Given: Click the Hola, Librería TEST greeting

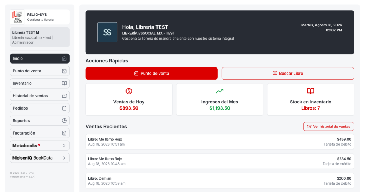Looking at the screenshot, I should click(145, 27).
